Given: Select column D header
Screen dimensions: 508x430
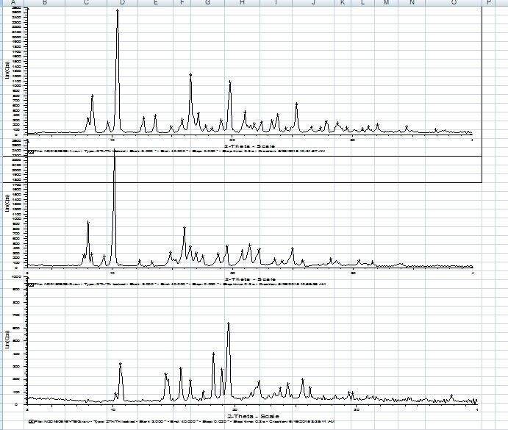Looking at the screenshot, I should coord(122,3).
